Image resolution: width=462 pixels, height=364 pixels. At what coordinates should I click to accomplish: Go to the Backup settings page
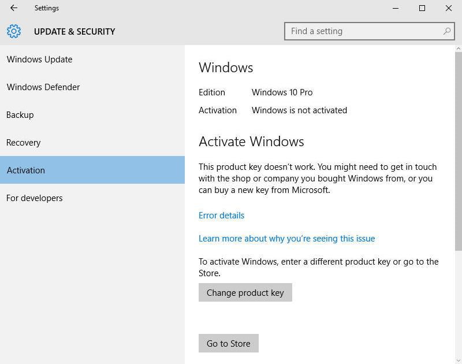click(x=92, y=114)
